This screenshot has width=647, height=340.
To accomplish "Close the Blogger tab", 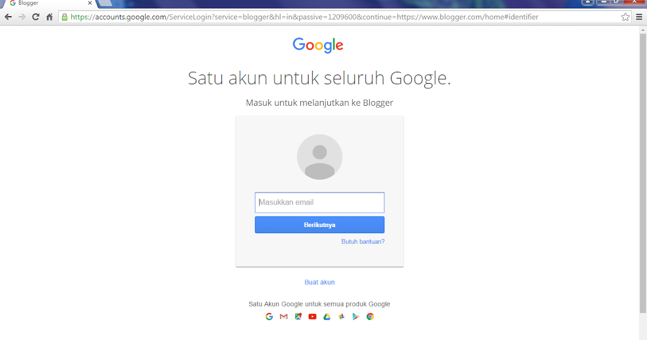I will click(90, 3).
